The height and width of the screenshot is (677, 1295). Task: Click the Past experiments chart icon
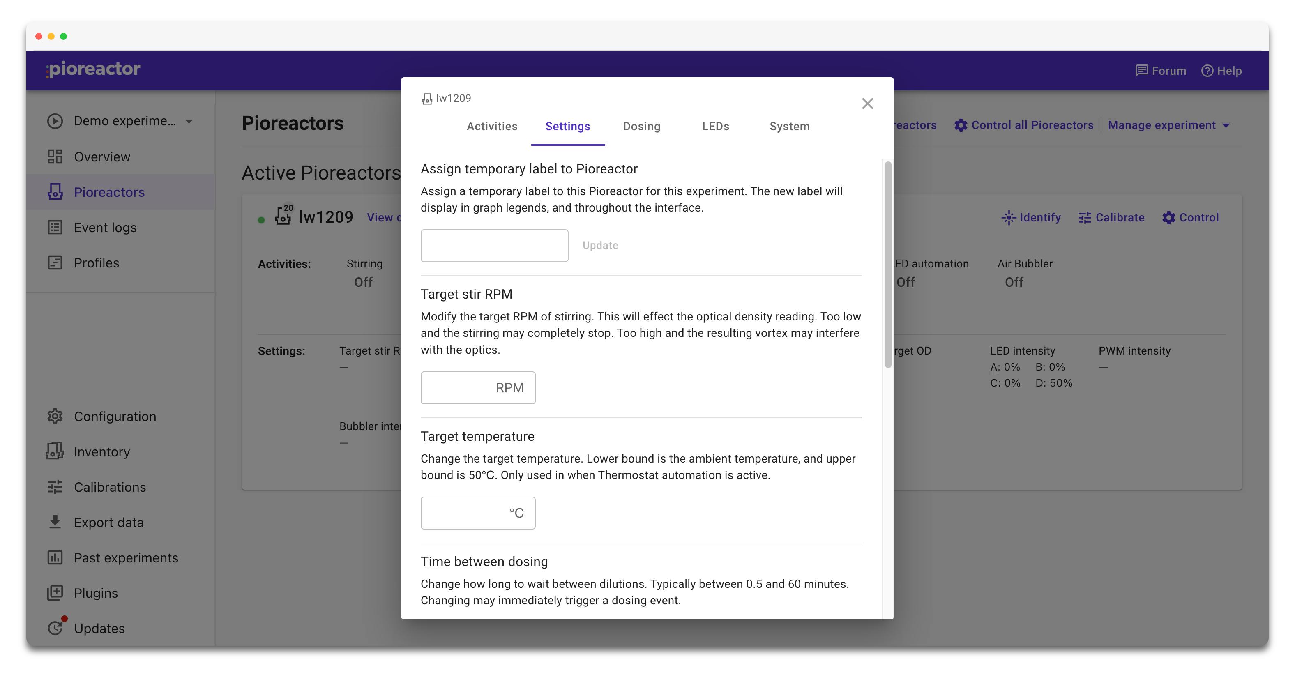55,558
